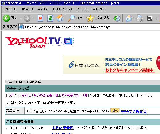
Task: Open Favorites (お気に入り) star toolbar button
Action: click(98, 18)
